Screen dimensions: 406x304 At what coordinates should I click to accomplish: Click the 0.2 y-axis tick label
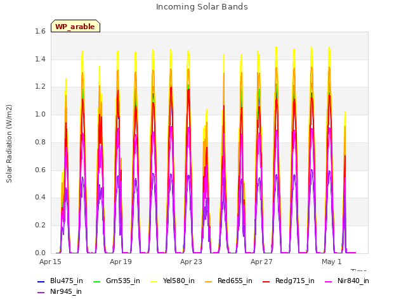(40, 225)
